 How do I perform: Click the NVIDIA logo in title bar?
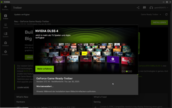[2, 2]
